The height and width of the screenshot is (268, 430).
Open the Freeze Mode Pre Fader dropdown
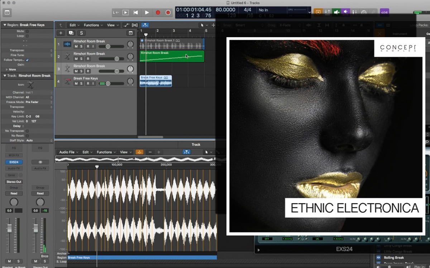[x=39, y=102]
